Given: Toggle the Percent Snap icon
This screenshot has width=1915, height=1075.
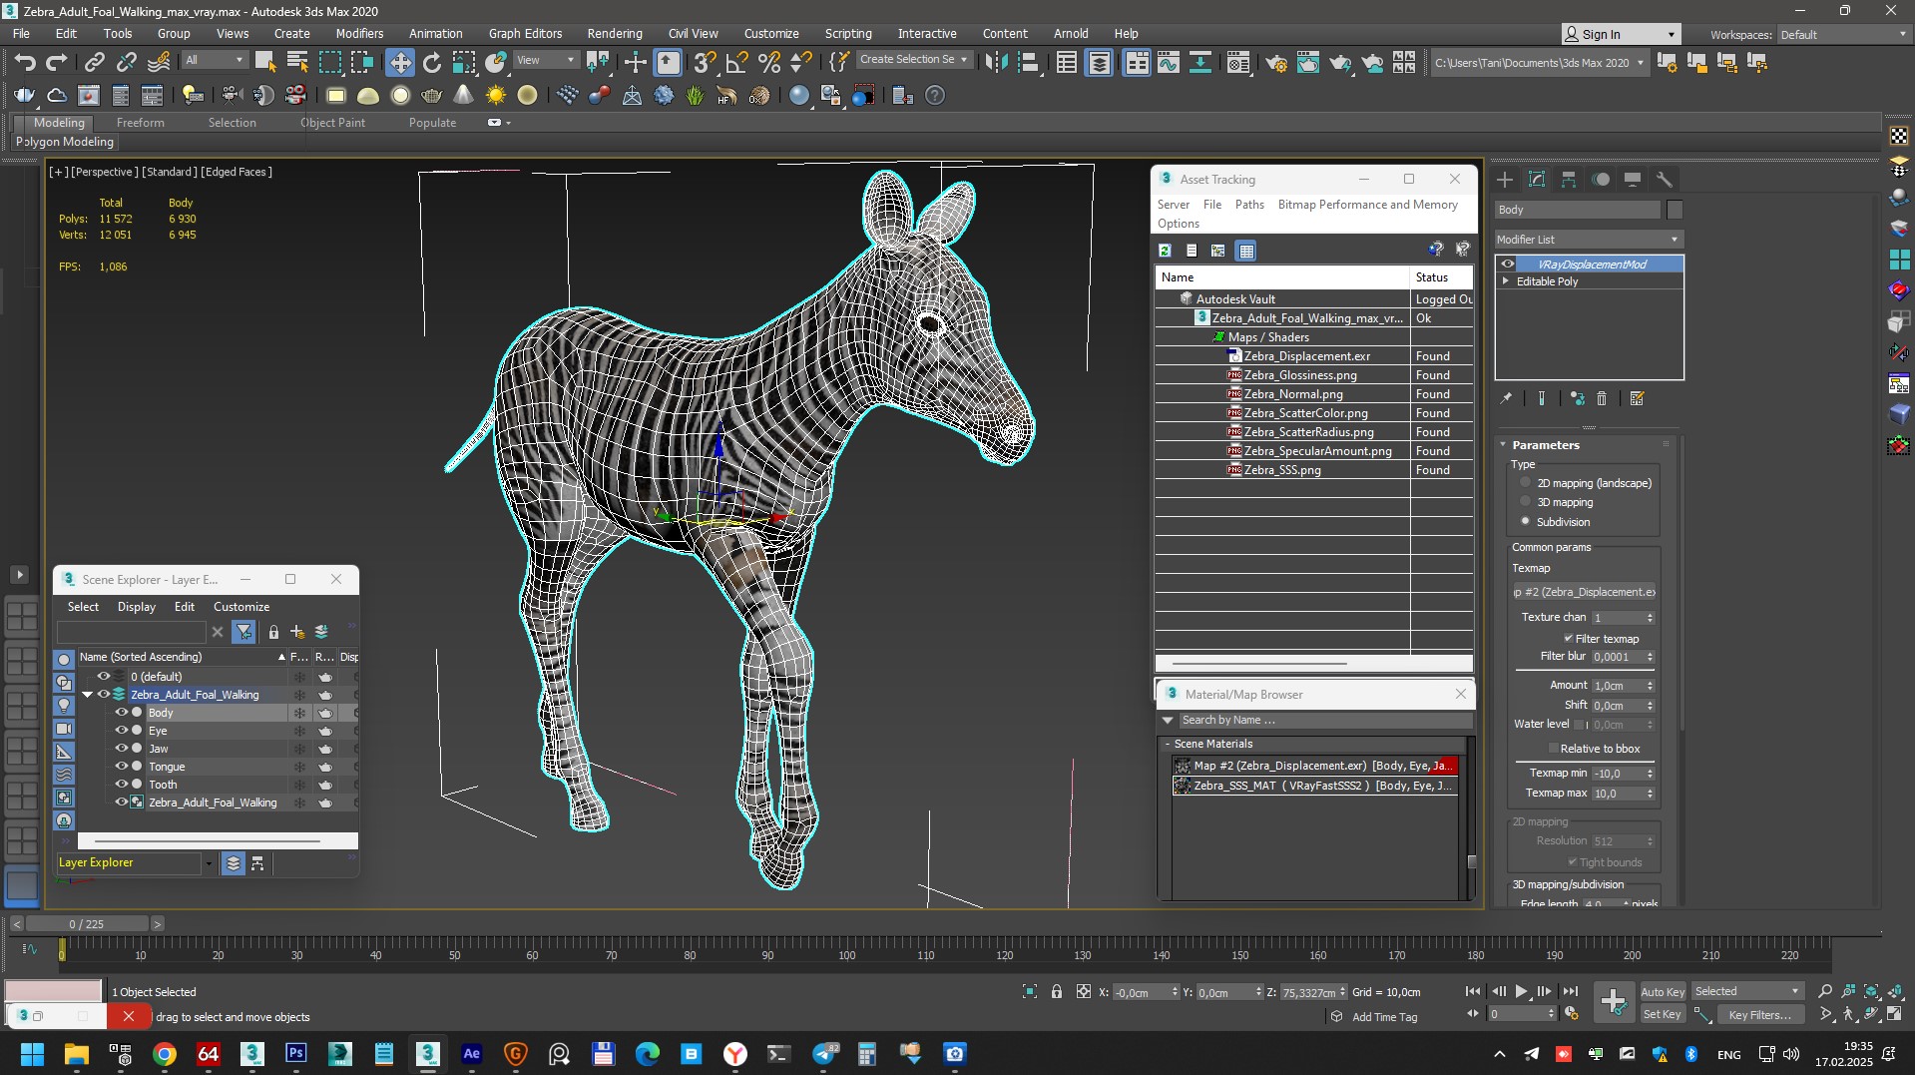Looking at the screenshot, I should pyautogui.click(x=769, y=63).
